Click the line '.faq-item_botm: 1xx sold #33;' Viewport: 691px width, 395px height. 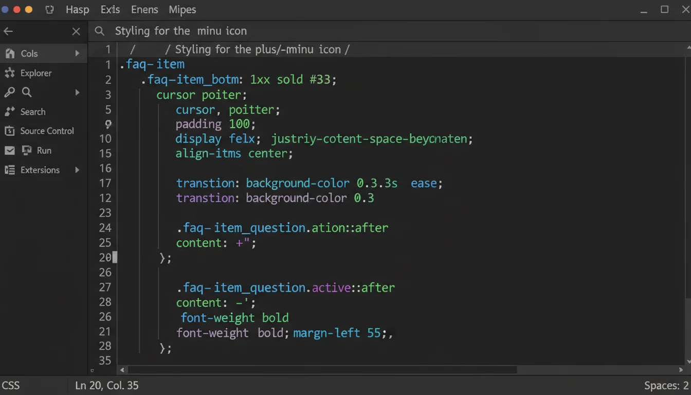239,80
